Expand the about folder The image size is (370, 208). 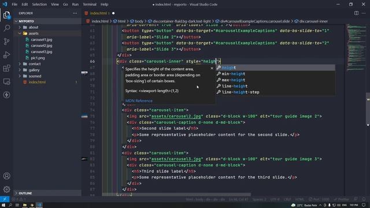point(20,27)
